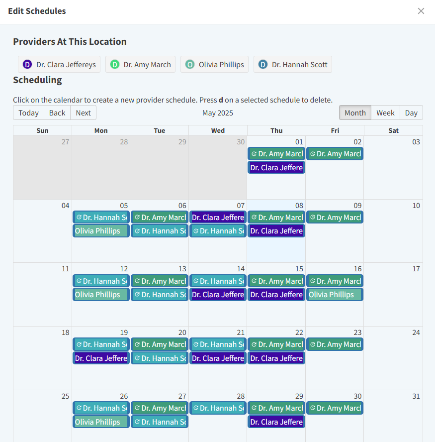Click Dr. Amy March green avatar icon
The height and width of the screenshot is (442, 435).
pyautogui.click(x=114, y=64)
